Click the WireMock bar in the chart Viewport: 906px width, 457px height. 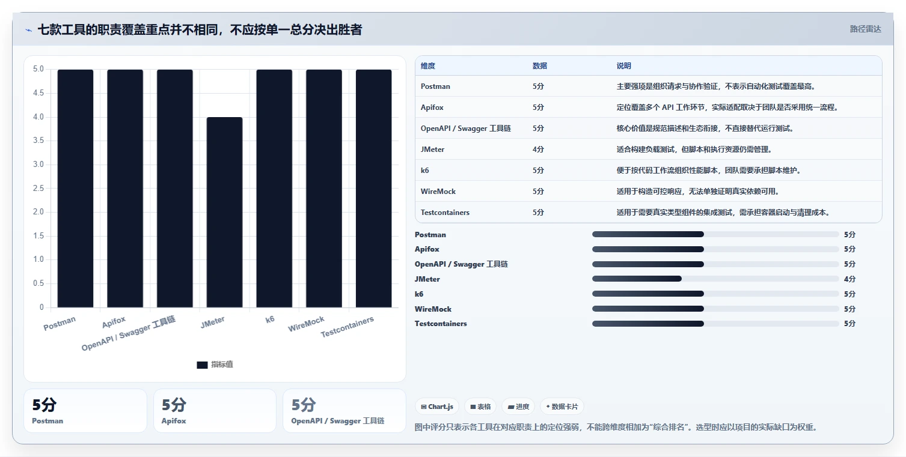point(324,189)
